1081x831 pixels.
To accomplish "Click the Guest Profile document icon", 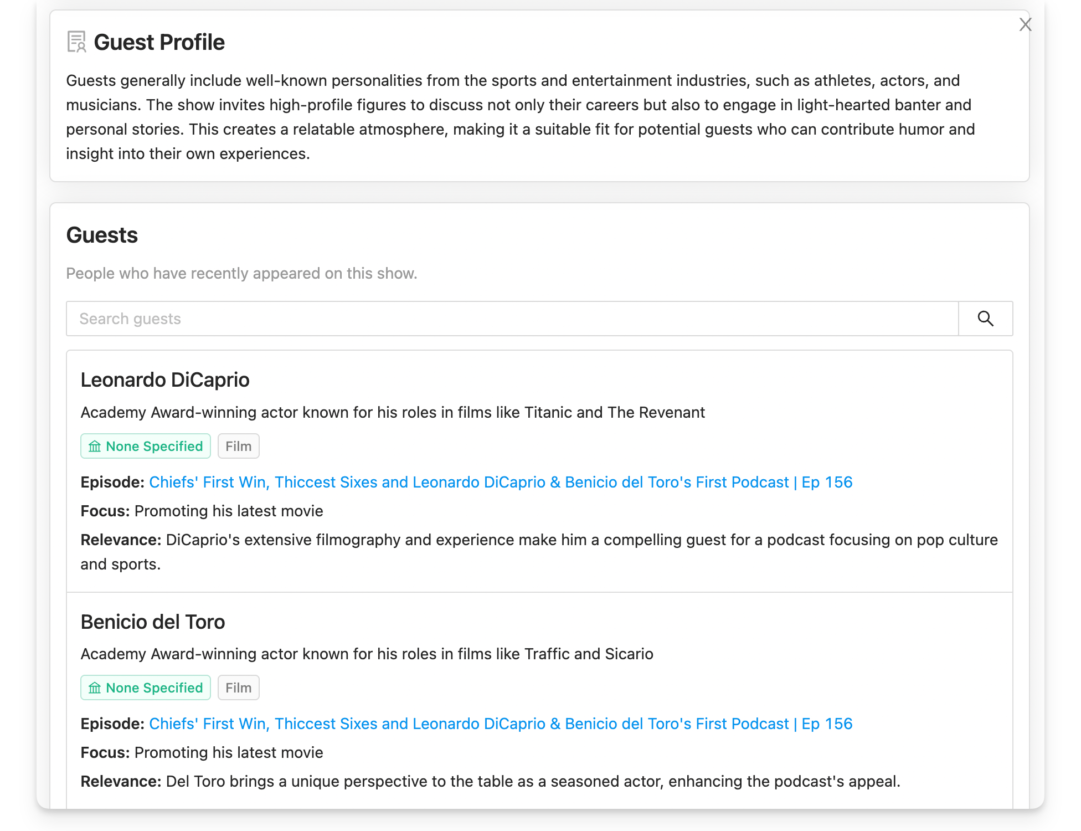I will (x=76, y=42).
